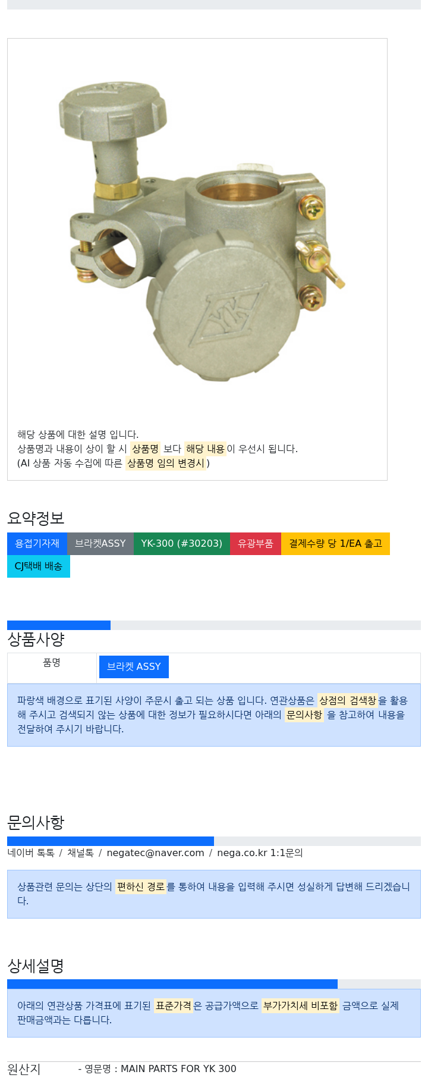This screenshot has width=428, height=1081.
Task: Click the 상세설명 progress bar
Action: [214, 984]
